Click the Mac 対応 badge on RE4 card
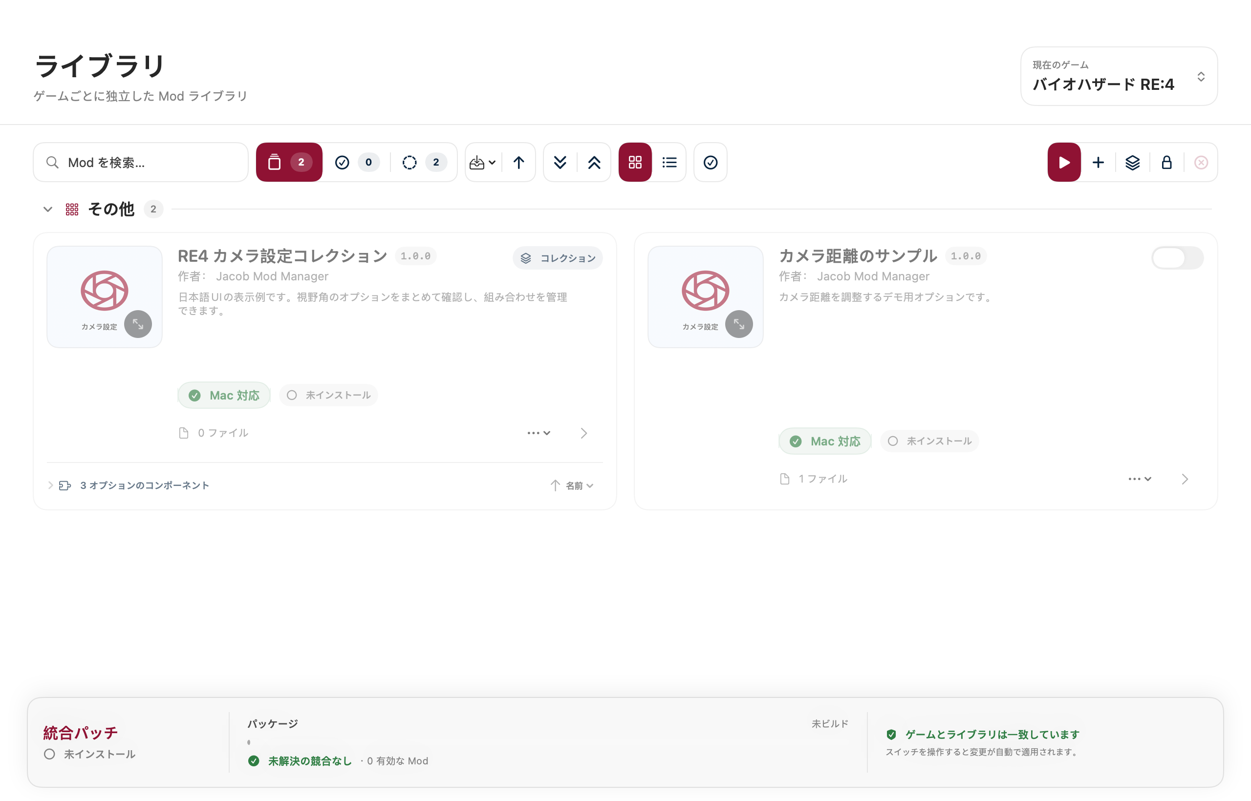The image size is (1251, 801). (x=224, y=395)
